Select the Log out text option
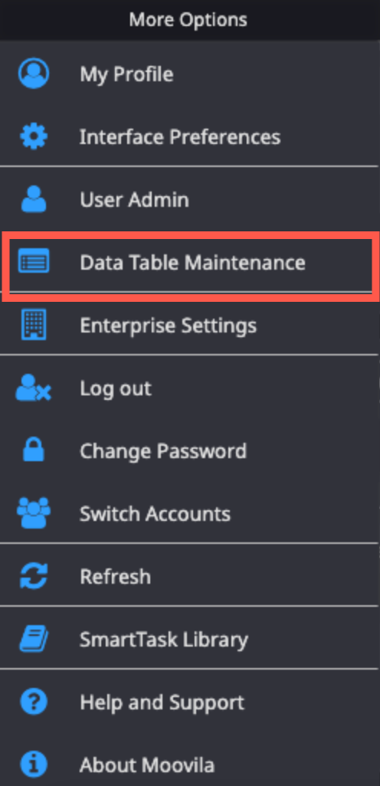This screenshot has height=786, width=380. coord(116,389)
